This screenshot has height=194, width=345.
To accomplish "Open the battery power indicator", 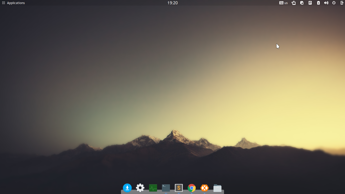I will click(x=318, y=3).
